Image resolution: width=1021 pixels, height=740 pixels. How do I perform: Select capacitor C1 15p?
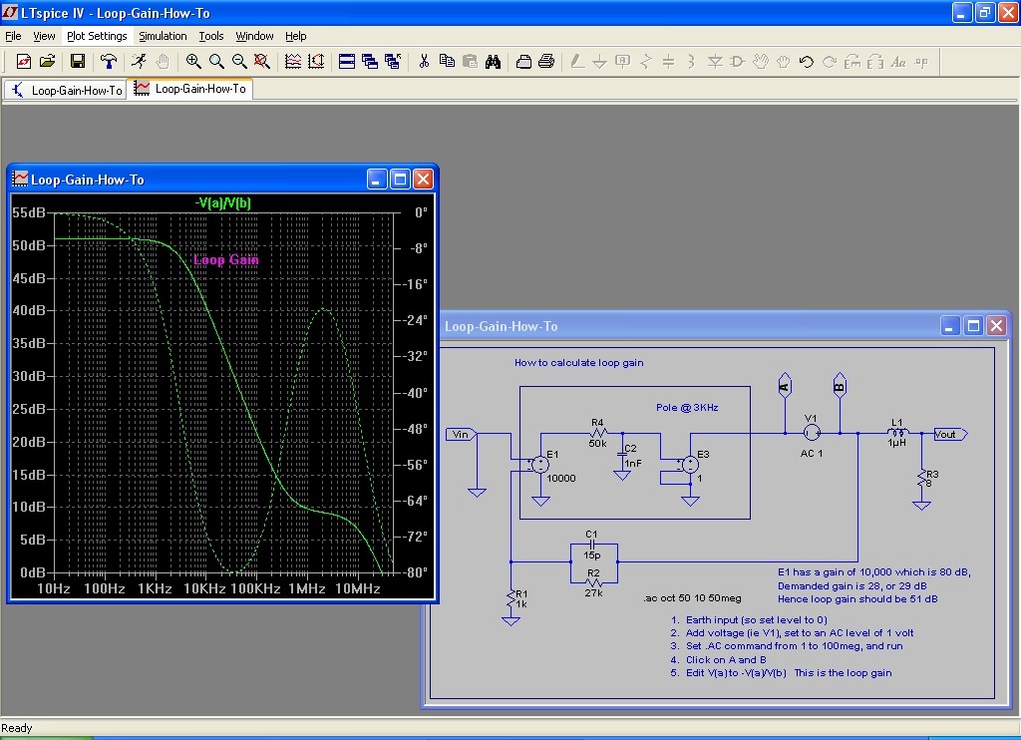tap(592, 545)
